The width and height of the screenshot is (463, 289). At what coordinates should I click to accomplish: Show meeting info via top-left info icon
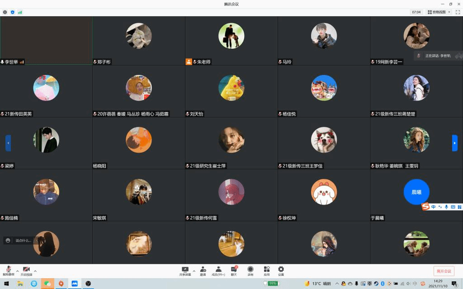pyautogui.click(x=5, y=12)
